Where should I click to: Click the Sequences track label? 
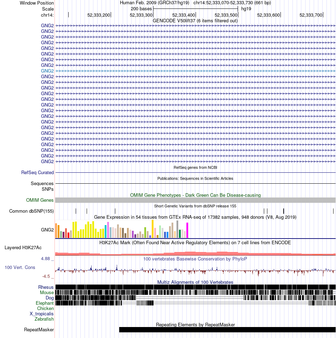[x=42, y=183]
